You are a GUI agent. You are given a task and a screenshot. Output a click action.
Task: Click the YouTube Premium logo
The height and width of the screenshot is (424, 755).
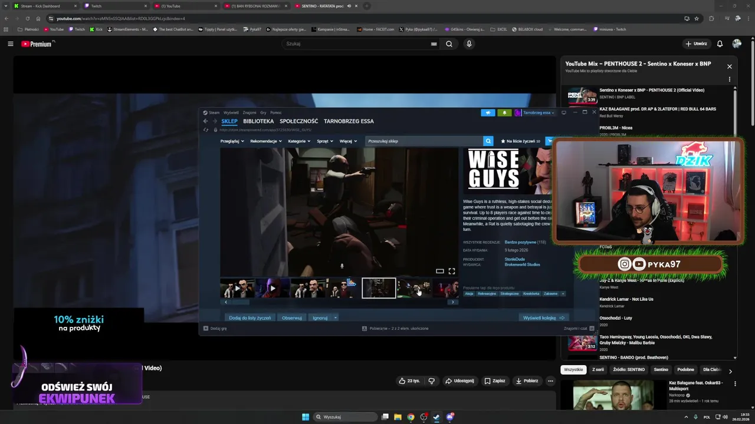point(37,44)
